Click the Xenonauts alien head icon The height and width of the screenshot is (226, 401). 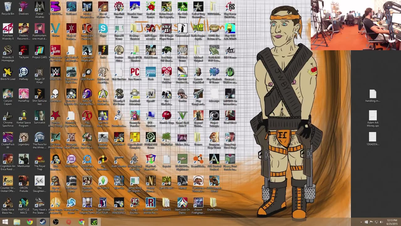[x=55, y=95]
